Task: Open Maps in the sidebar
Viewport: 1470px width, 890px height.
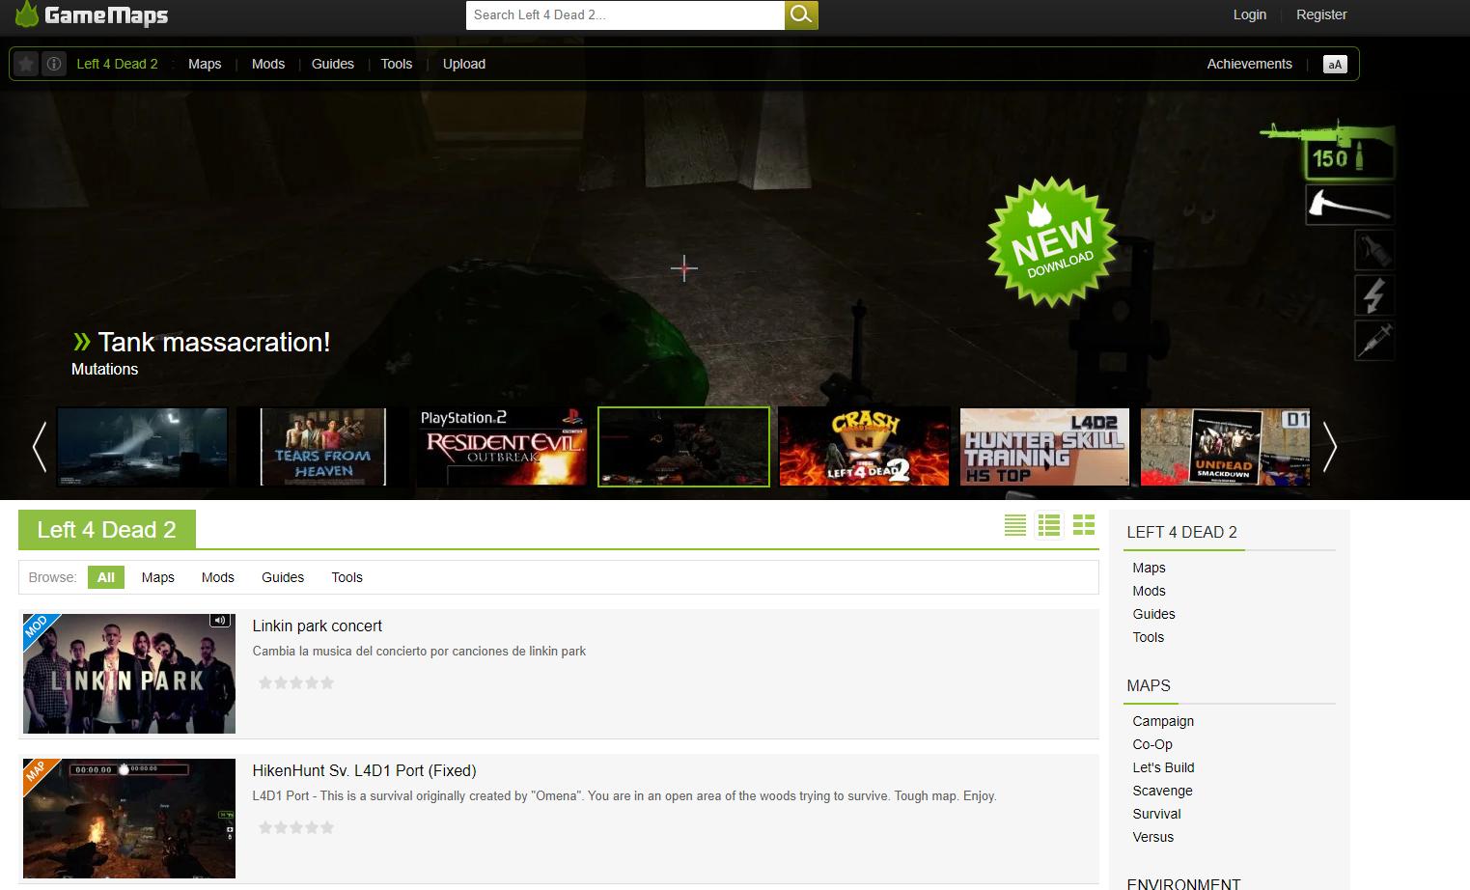Action: pos(1149,568)
